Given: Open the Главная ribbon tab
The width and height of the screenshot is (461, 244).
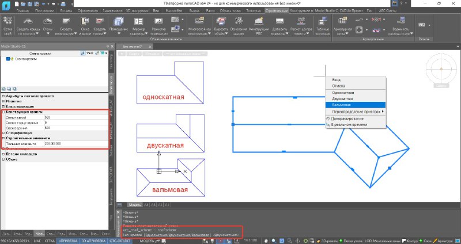Looking at the screenshot, I should pyautogui.click(x=22, y=10).
